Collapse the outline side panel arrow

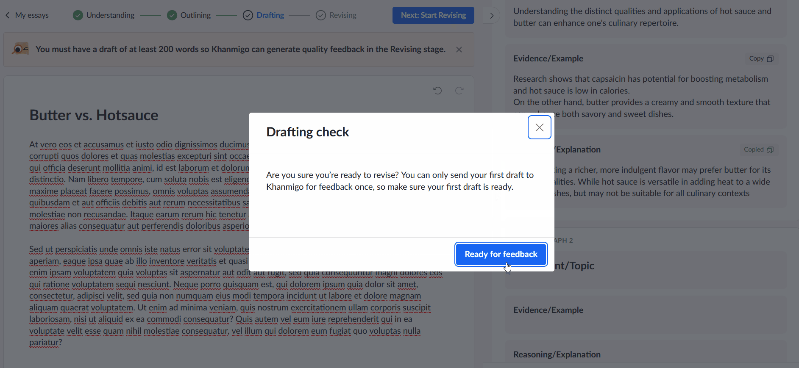[492, 16]
